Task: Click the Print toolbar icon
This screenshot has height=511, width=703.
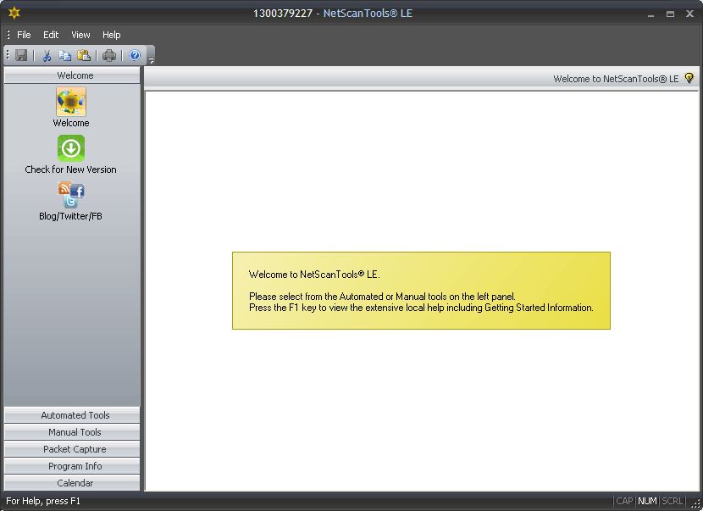Action: pyautogui.click(x=109, y=55)
